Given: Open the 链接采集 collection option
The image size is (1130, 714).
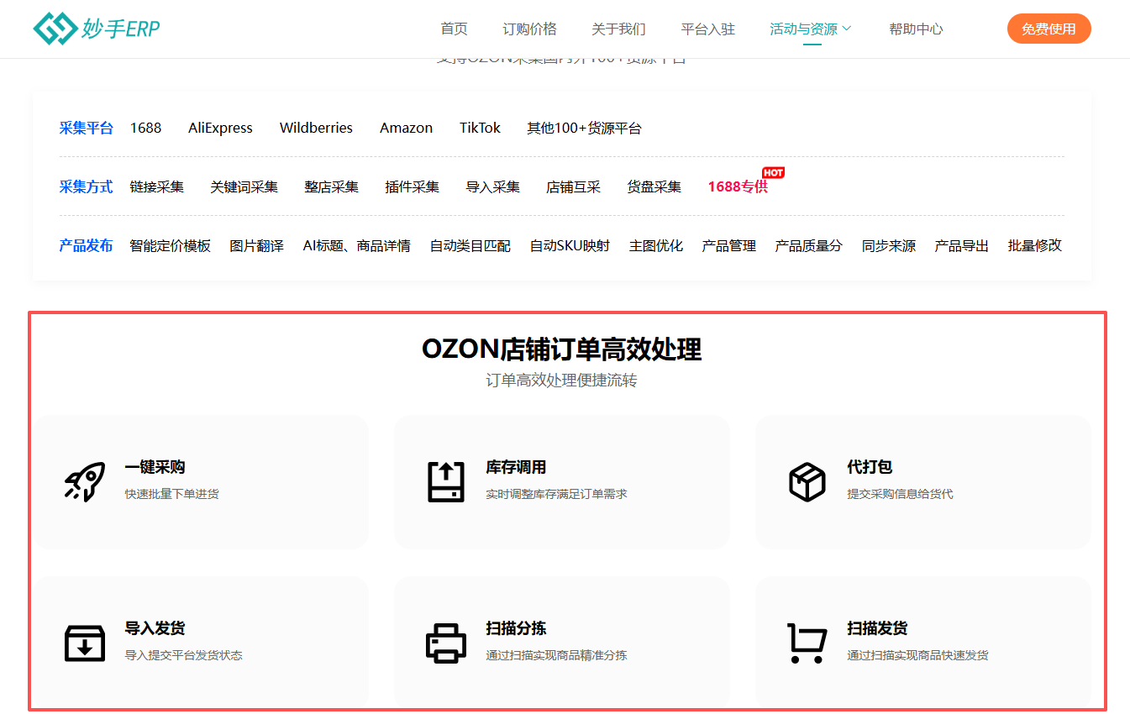Looking at the screenshot, I should tap(158, 186).
